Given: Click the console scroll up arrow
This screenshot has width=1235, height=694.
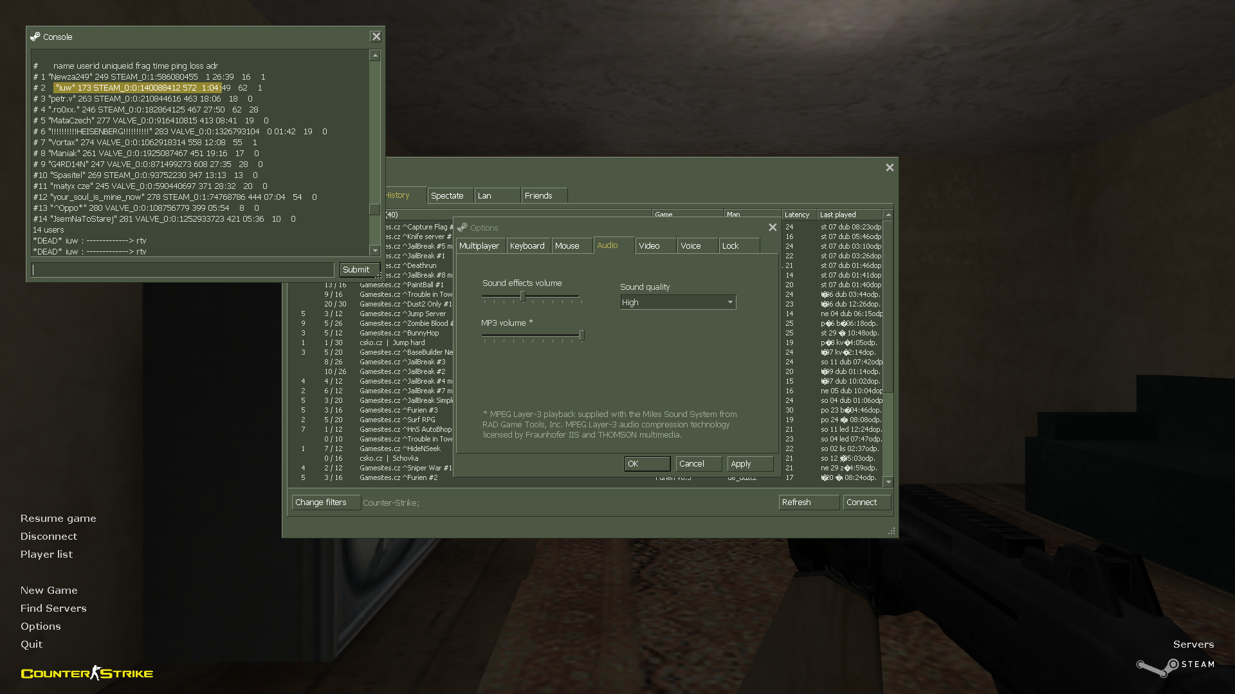Looking at the screenshot, I should click(x=375, y=56).
